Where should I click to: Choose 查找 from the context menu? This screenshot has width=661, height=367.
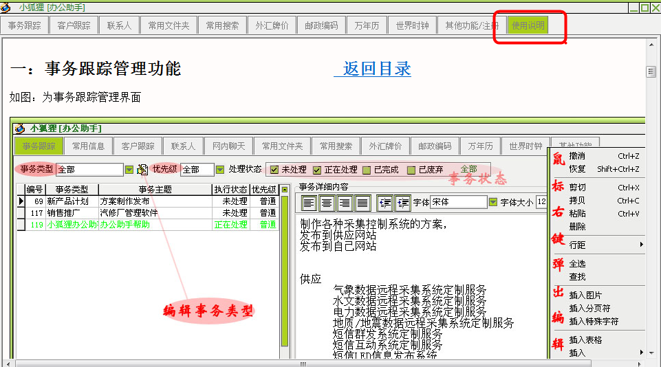pyautogui.click(x=577, y=277)
